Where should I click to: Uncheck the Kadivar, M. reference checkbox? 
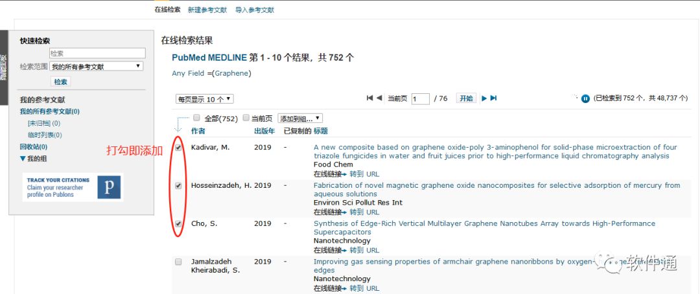tap(179, 148)
